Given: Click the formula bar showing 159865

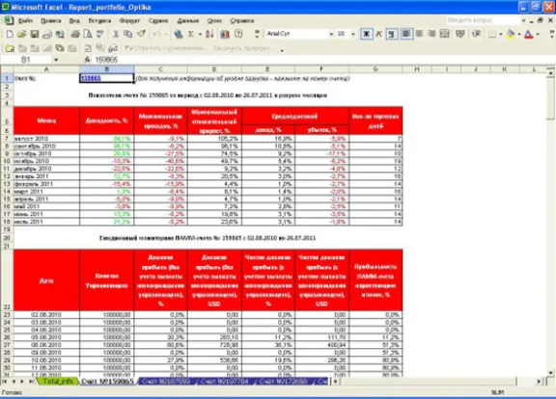Looking at the screenshot, I should point(320,60).
